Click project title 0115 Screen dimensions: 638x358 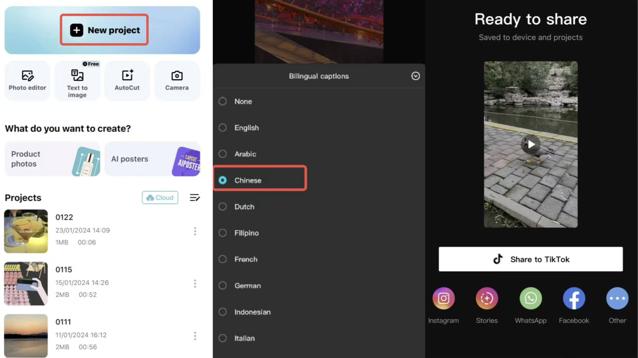tap(64, 269)
